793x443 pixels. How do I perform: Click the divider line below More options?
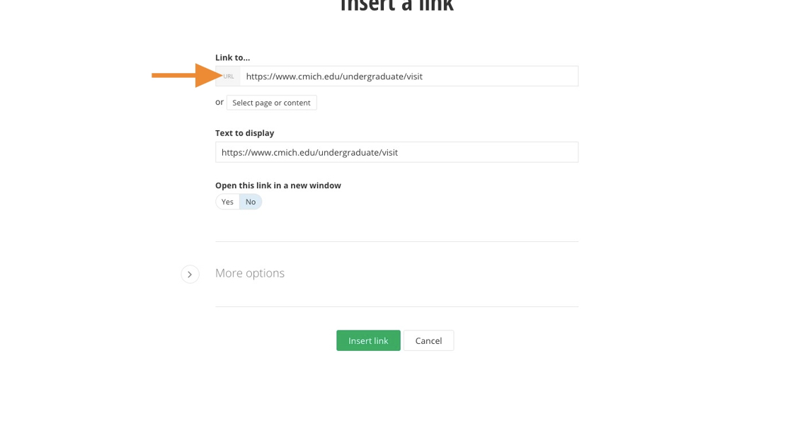coord(396,306)
